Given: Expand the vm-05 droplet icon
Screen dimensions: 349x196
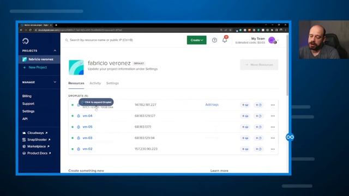Looking at the screenshot, I should coord(79,127).
